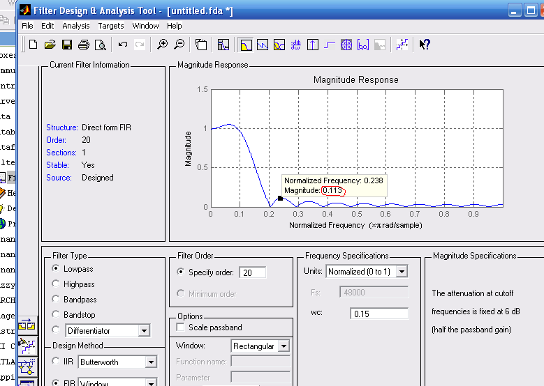
Task: Undo the last action in toolbar
Action: pos(122,45)
